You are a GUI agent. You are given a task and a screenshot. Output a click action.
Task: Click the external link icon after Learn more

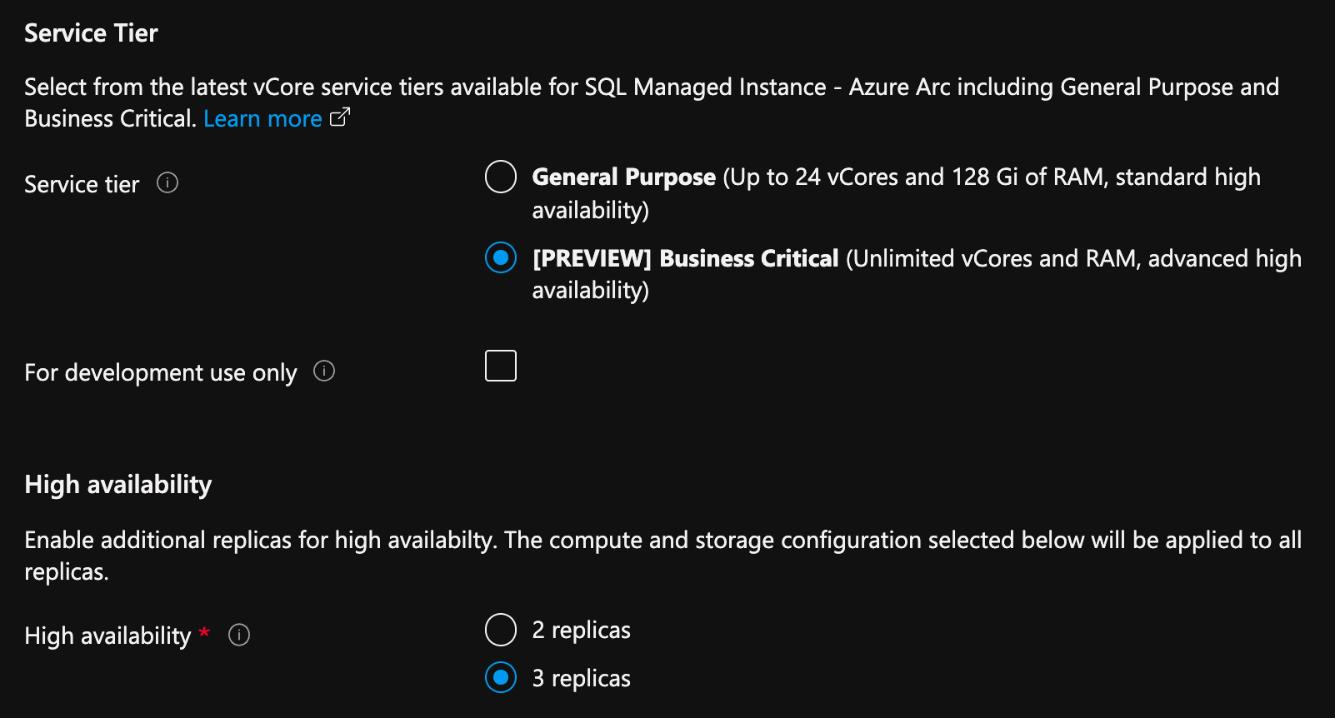338,118
